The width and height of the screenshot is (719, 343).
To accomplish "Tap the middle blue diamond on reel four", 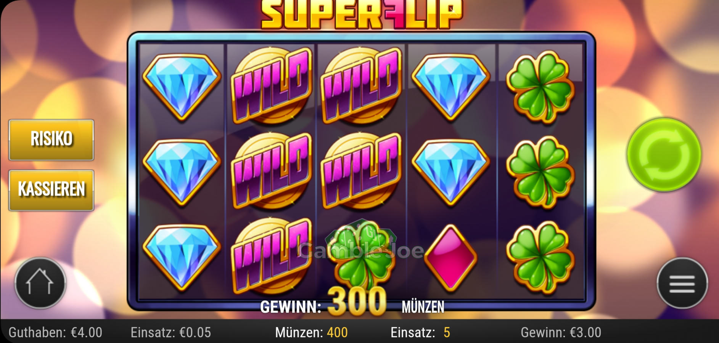I will click(x=450, y=172).
